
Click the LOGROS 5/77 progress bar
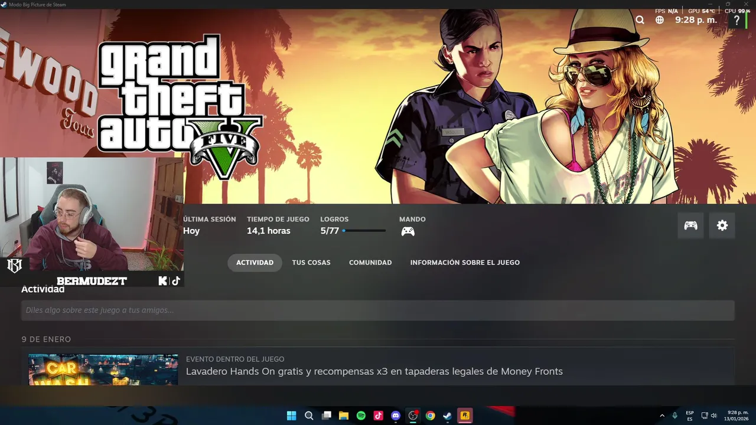pos(363,231)
